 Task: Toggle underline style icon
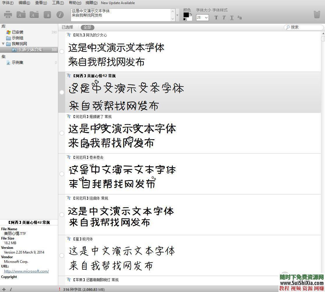pos(232,17)
